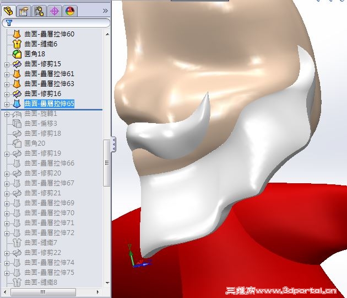Viewport: 347px width, 298px height.
Task: Expand the 曲面-修剪22 tree node
Action: (7, 253)
